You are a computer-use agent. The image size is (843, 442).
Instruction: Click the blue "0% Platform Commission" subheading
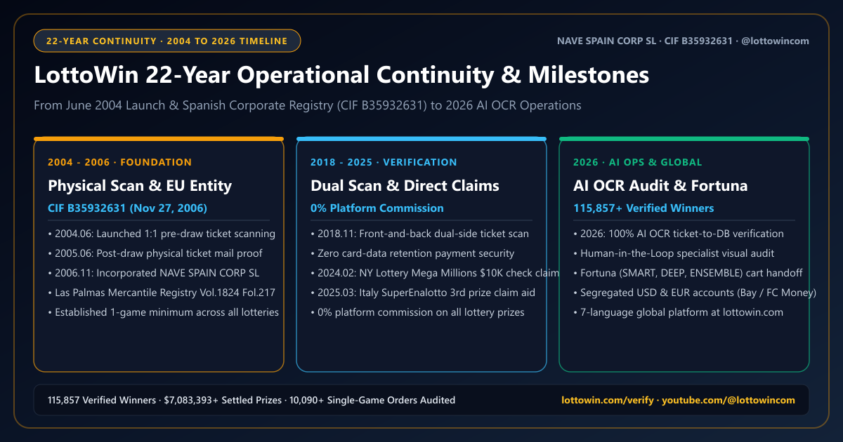pos(377,208)
